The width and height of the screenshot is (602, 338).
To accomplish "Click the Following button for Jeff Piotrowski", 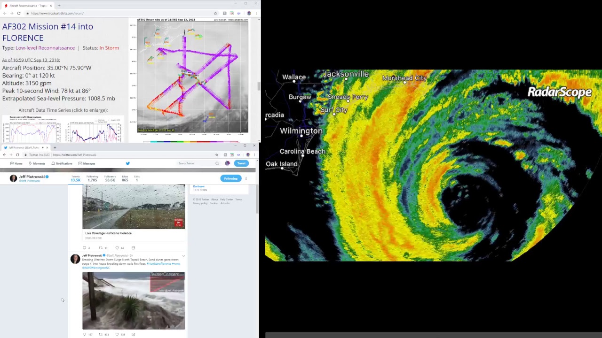I will (231, 178).
